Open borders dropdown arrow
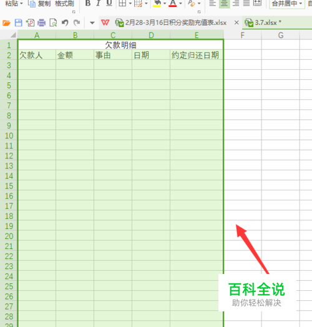The height and width of the screenshot is (327, 312). pos(130,3)
